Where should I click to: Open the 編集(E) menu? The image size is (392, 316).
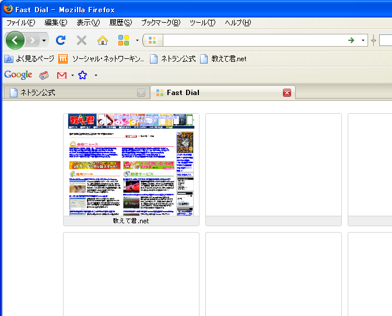click(56, 23)
